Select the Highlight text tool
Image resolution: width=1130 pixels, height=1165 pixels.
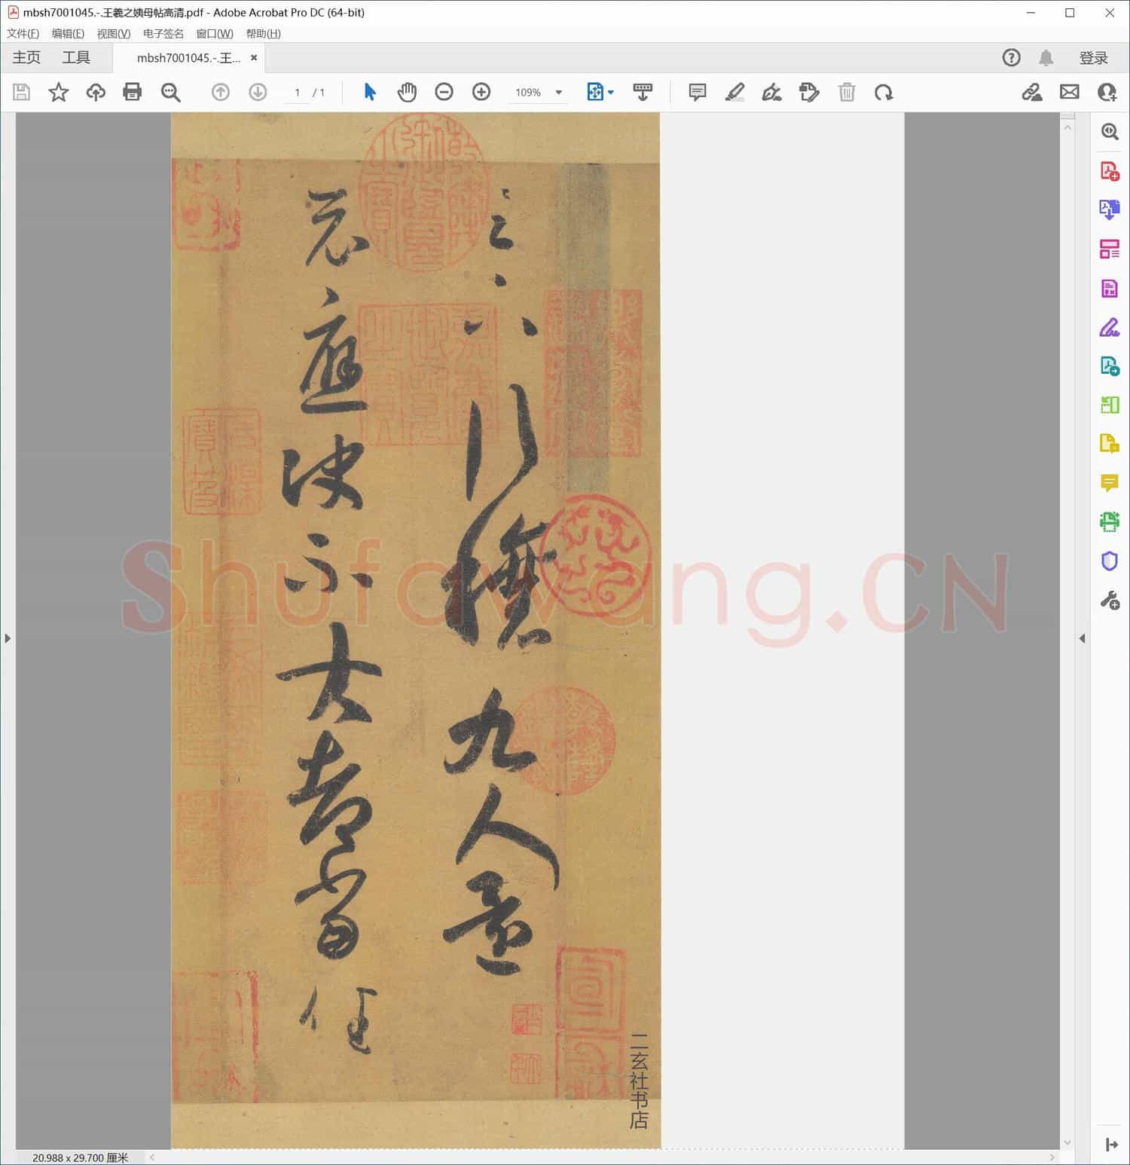coord(734,92)
